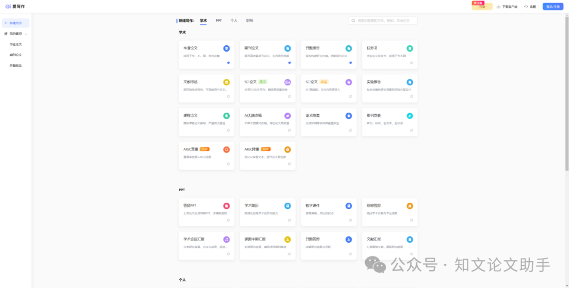
Task: Click the orange magnifier icon on AIGC查重 card
Action: (x=227, y=150)
